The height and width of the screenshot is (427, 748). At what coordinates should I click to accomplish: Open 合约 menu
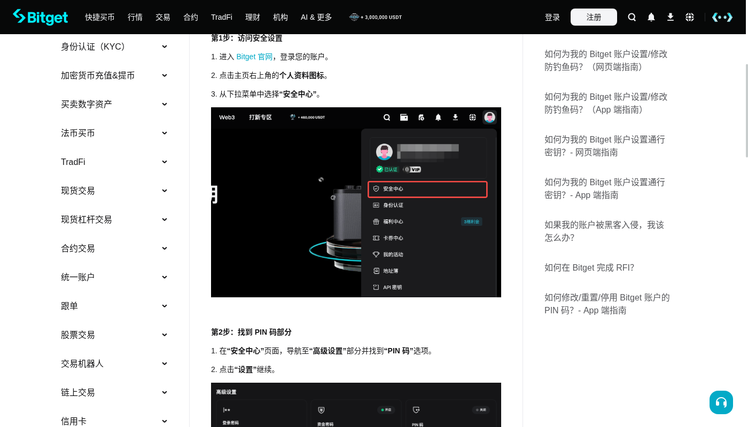point(191,17)
